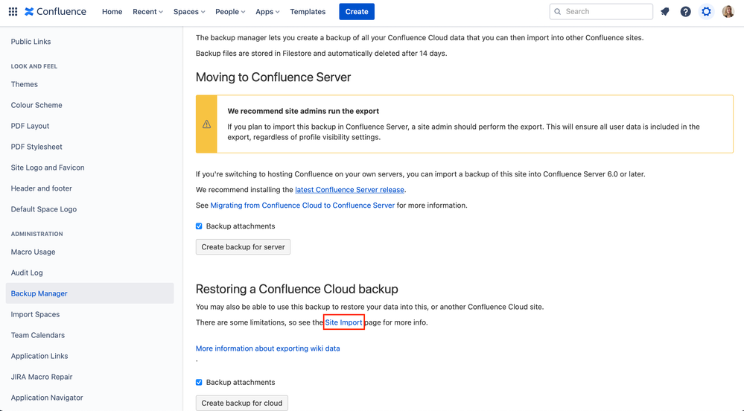Image resolution: width=744 pixels, height=411 pixels.
Task: Expand the Spaces dropdown menu
Action: pos(189,12)
